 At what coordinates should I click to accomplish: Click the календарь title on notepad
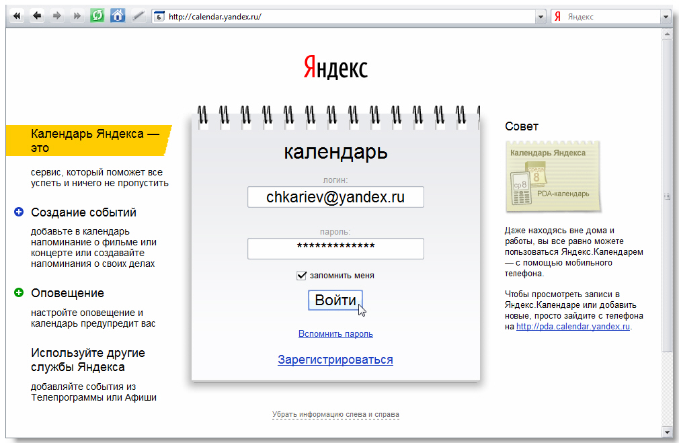[x=335, y=152]
